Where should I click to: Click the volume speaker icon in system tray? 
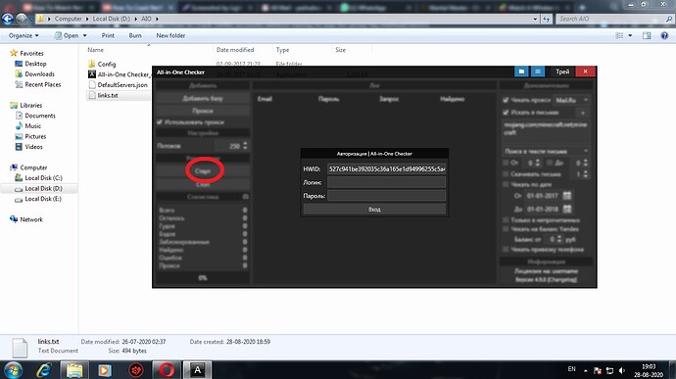click(x=622, y=370)
